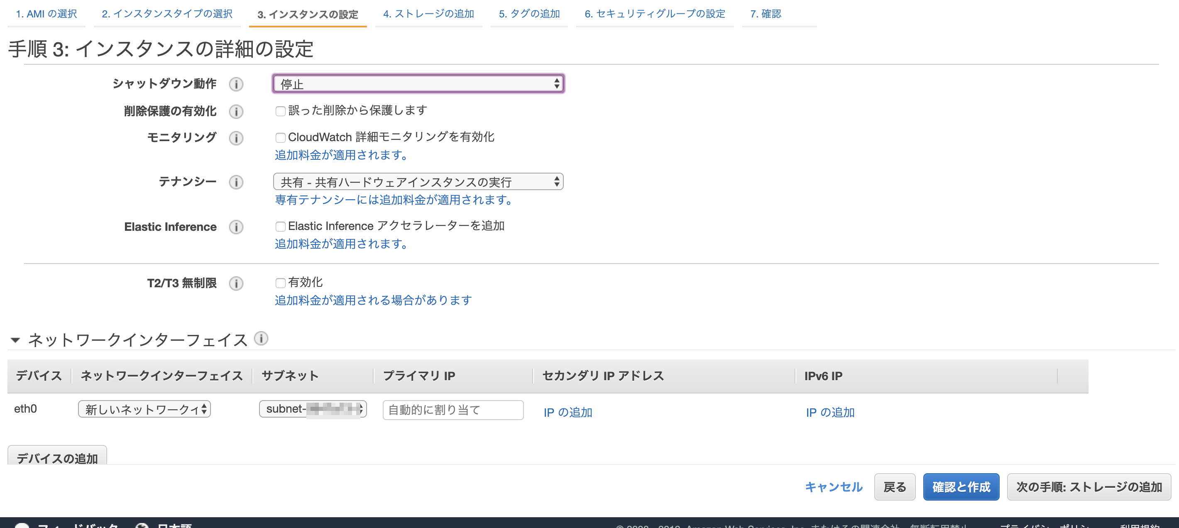This screenshot has width=1179, height=528.
Task: Click the セカンダリ IP の追加 link
Action: coord(567,412)
